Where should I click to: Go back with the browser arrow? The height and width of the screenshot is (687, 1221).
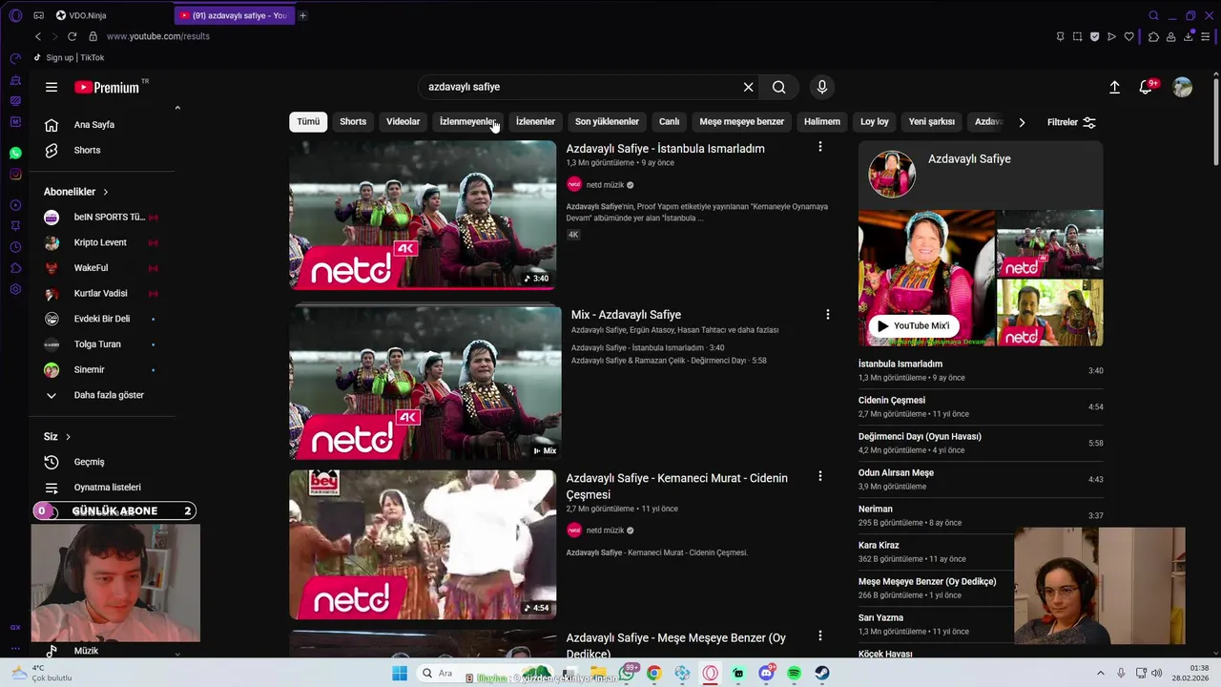tap(38, 36)
